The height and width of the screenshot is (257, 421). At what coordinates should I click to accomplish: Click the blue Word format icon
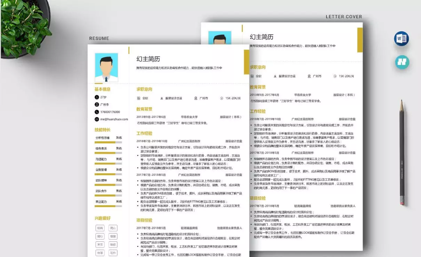pyautogui.click(x=402, y=38)
